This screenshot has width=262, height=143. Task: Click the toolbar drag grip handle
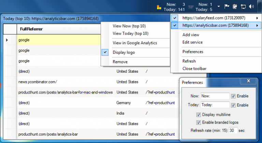[149, 6]
